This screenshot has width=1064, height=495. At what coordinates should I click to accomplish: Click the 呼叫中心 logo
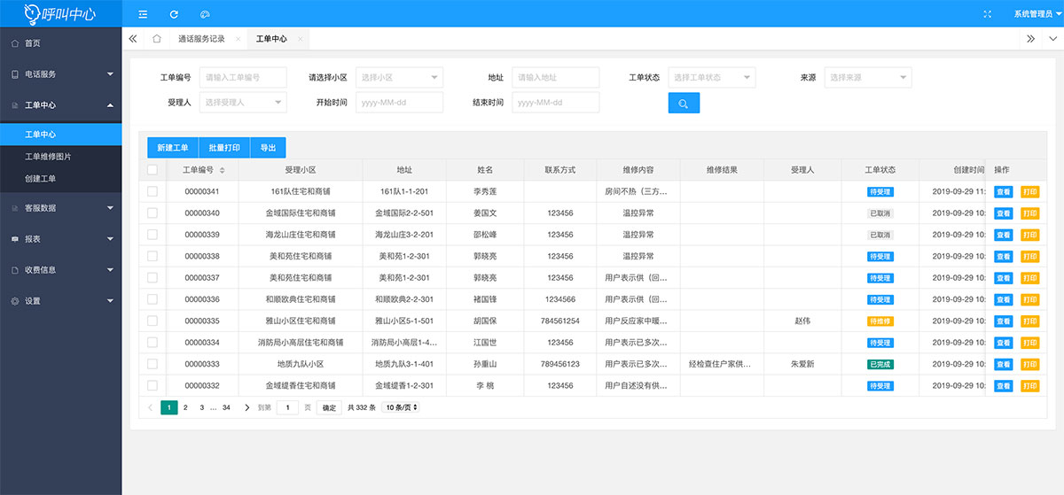(x=60, y=13)
